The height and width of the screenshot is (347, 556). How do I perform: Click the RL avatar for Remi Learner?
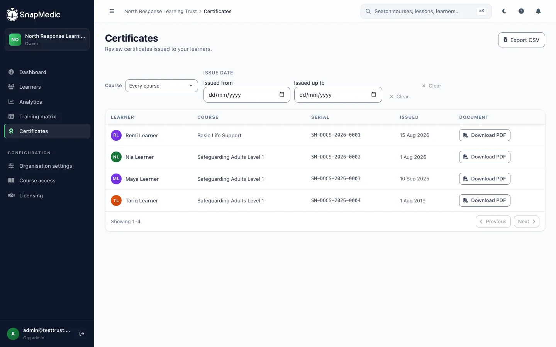pos(116,135)
